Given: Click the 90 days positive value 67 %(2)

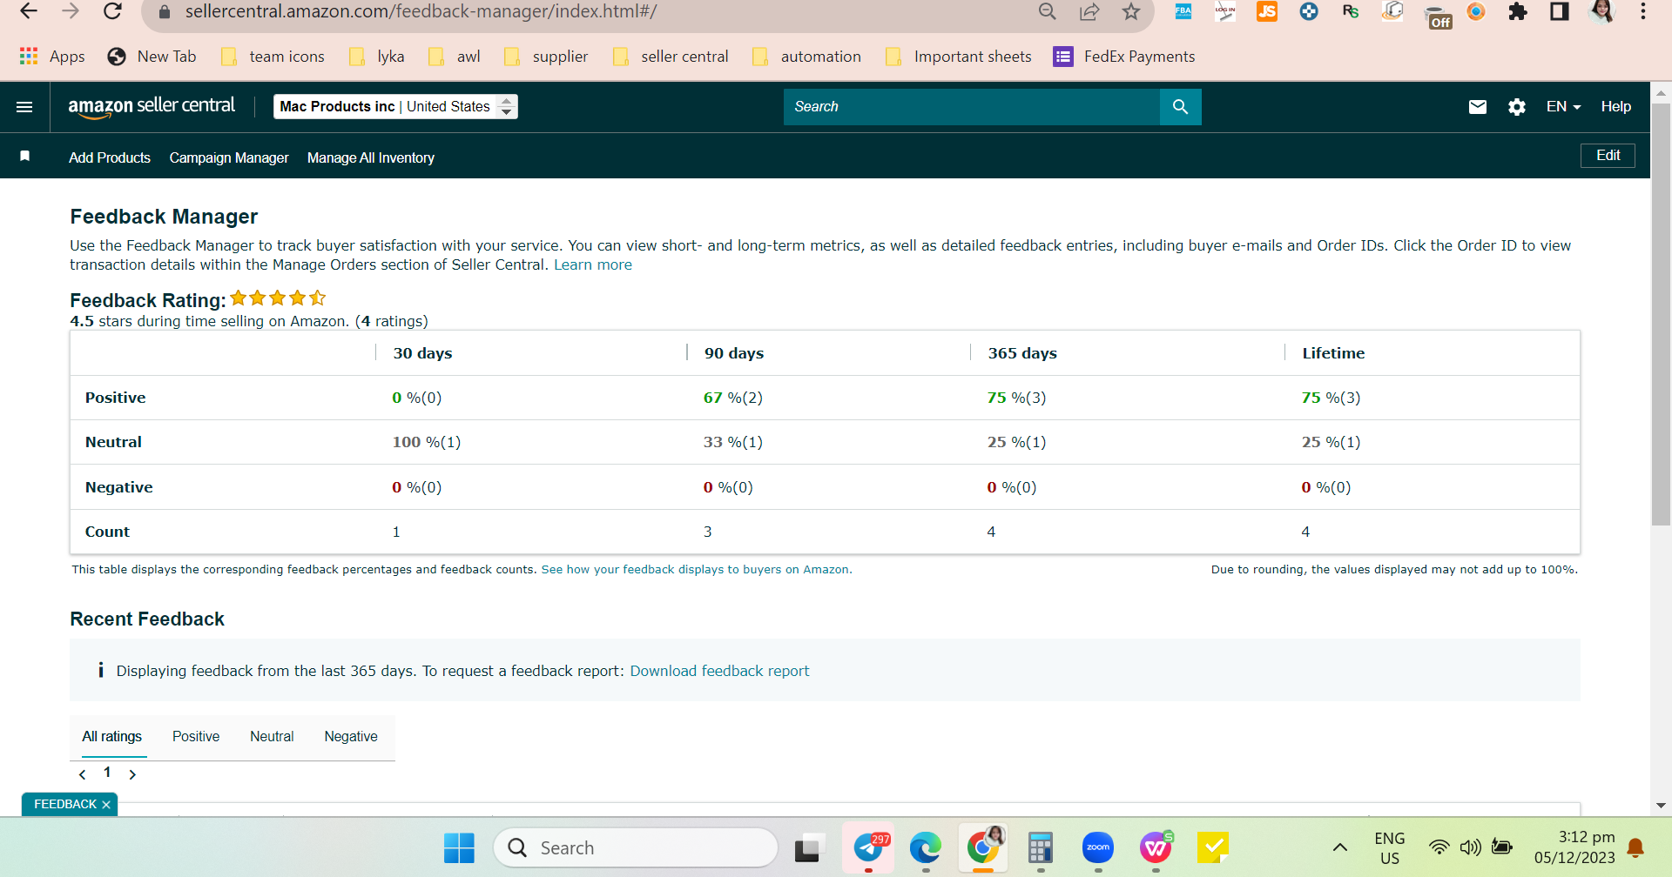Looking at the screenshot, I should pos(733,398).
